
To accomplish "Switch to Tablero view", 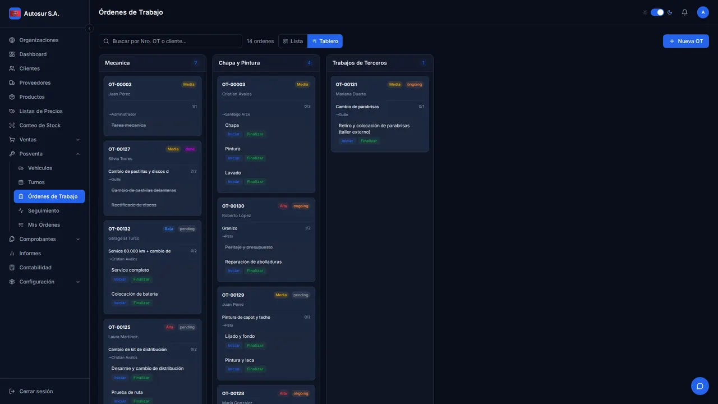I will click(x=325, y=41).
